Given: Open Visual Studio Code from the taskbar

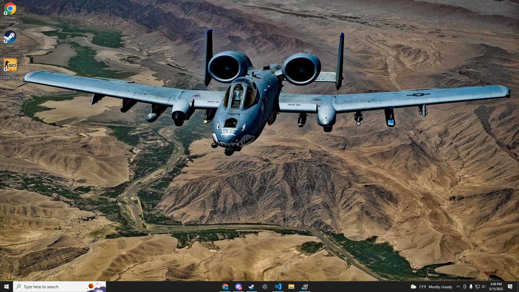Looking at the screenshot, I should tap(278, 287).
